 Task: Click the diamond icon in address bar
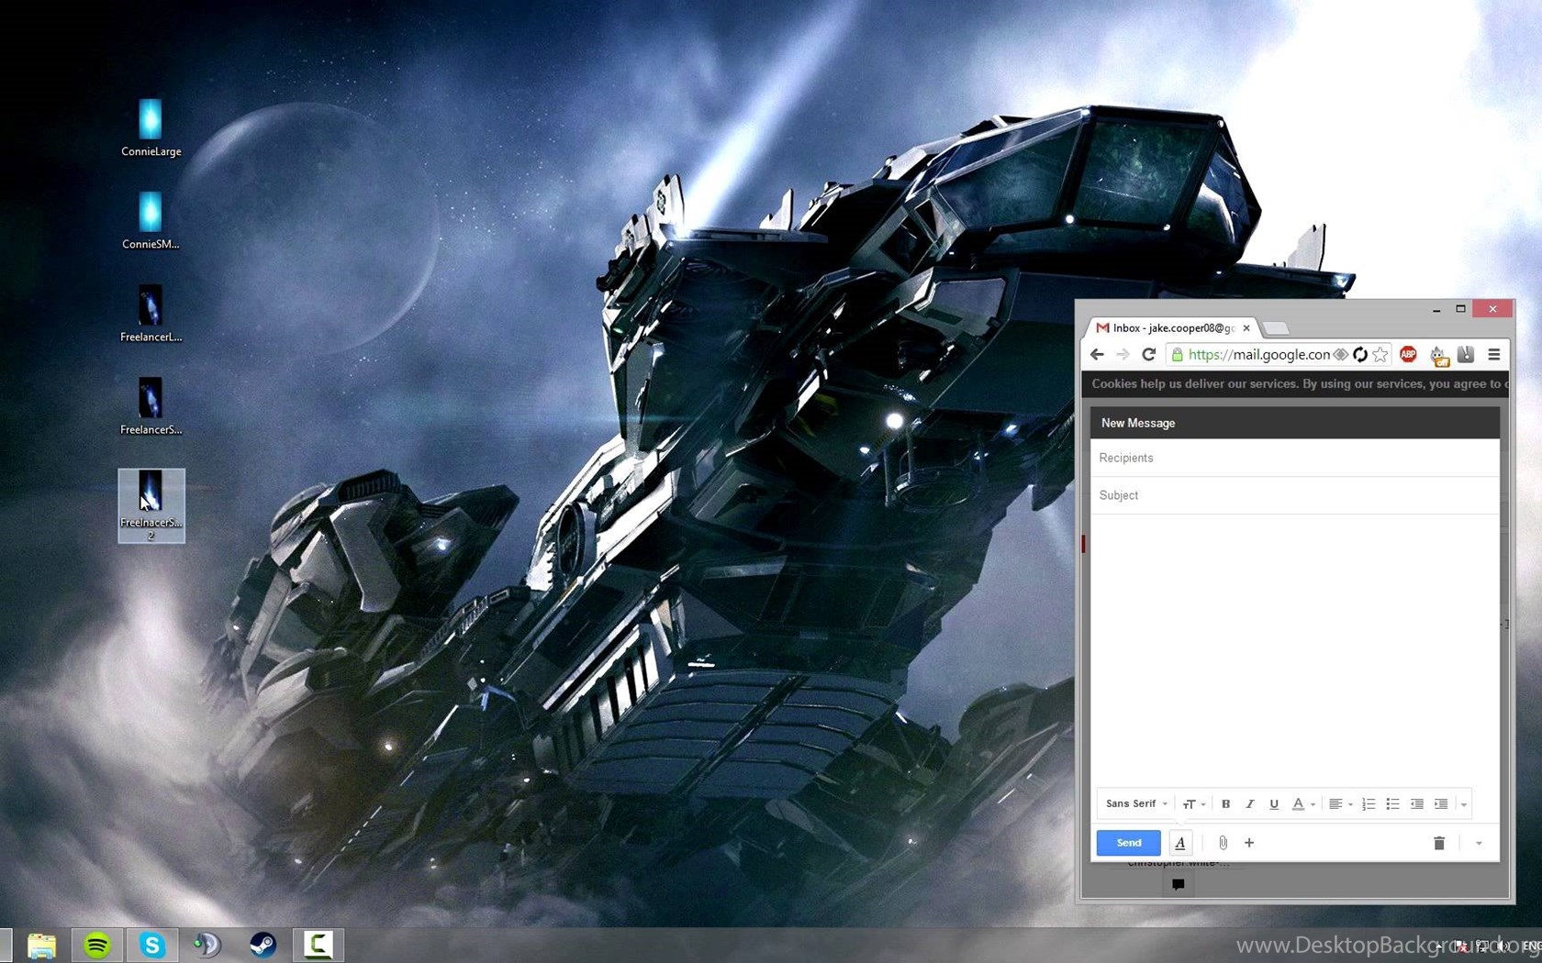pyautogui.click(x=1341, y=354)
